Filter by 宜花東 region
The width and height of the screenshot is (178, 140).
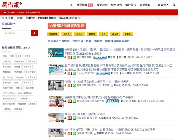click(x=115, y=34)
